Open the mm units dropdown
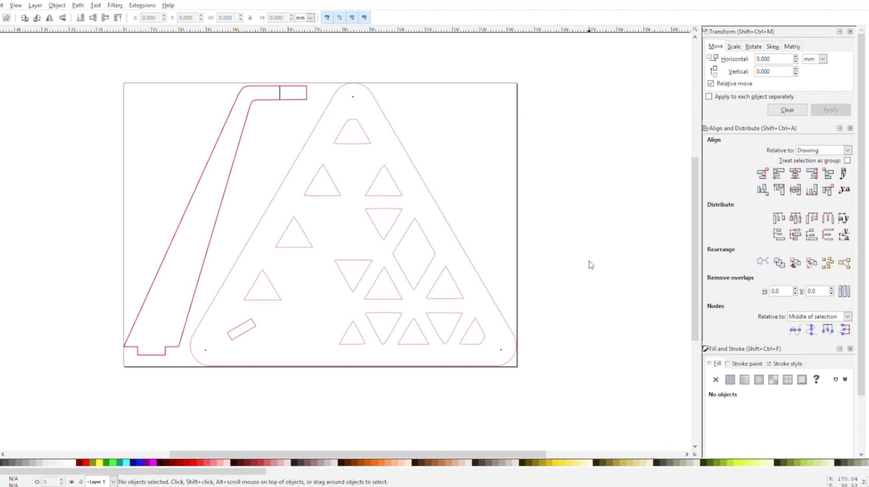Screen dimensions: 869x487 click(x=813, y=59)
